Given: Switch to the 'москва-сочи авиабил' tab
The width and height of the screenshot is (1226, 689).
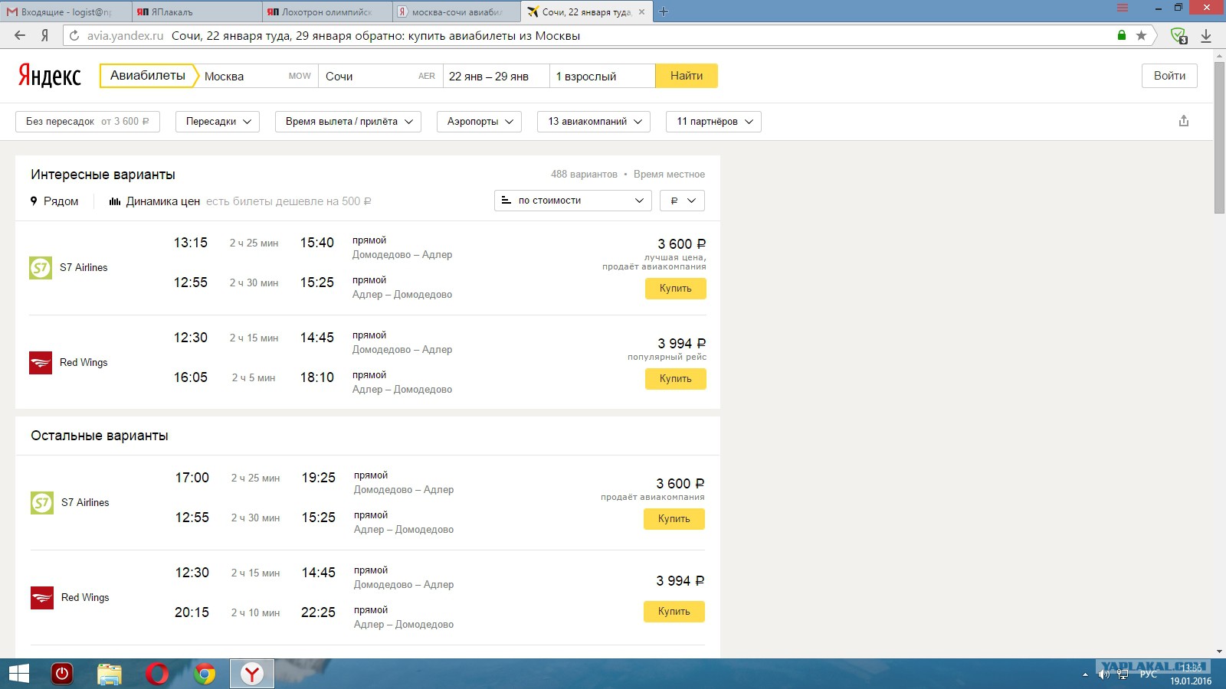Looking at the screenshot, I should (457, 11).
